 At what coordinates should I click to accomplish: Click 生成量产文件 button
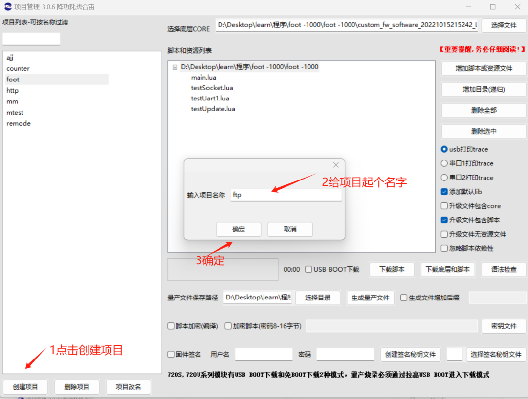click(x=371, y=298)
